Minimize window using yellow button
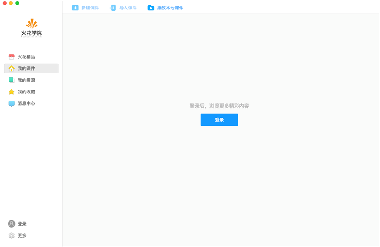Screen dimensions: 380x247 (x=11, y=3)
